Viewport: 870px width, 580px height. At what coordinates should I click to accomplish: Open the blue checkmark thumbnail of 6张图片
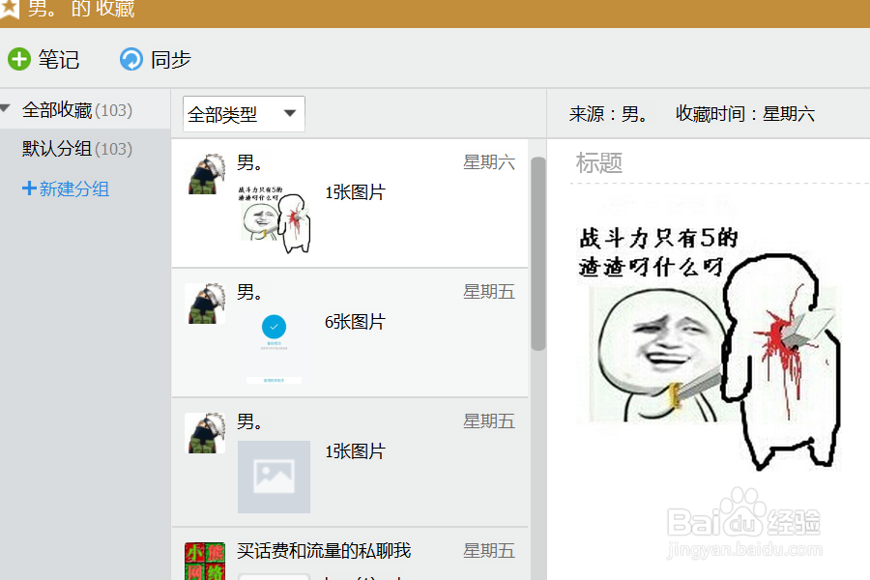[275, 349]
